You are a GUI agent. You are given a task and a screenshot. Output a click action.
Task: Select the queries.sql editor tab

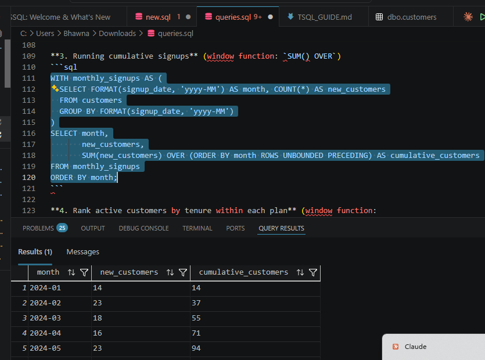click(x=238, y=17)
